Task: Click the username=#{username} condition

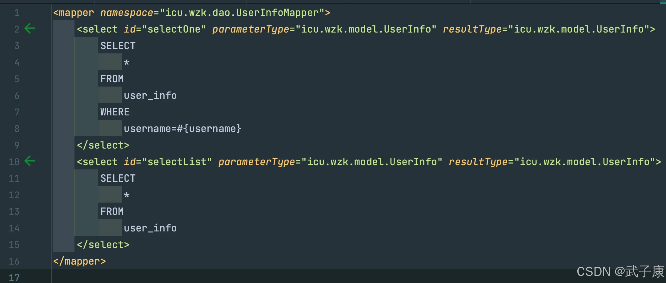Action: (x=183, y=129)
